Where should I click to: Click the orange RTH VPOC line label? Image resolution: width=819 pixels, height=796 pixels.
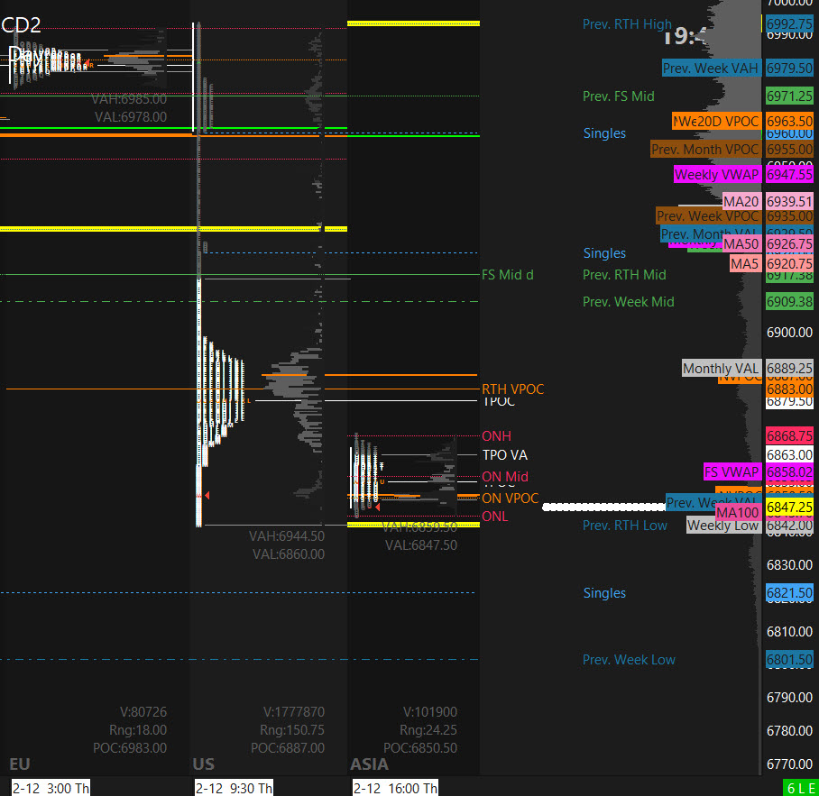pos(512,389)
